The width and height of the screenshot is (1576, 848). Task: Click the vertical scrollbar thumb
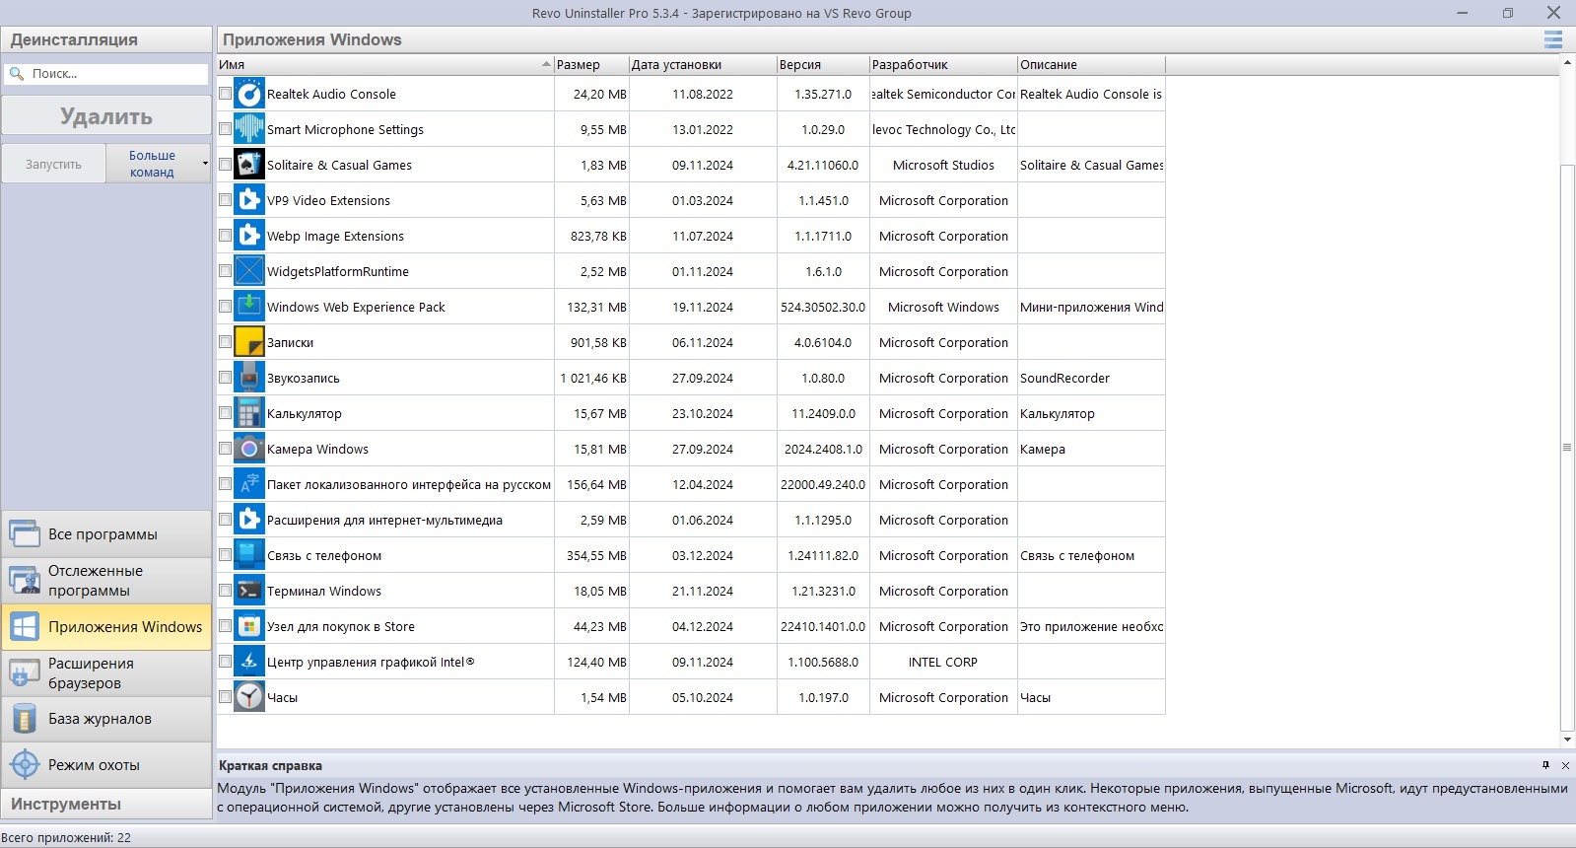1567,448
